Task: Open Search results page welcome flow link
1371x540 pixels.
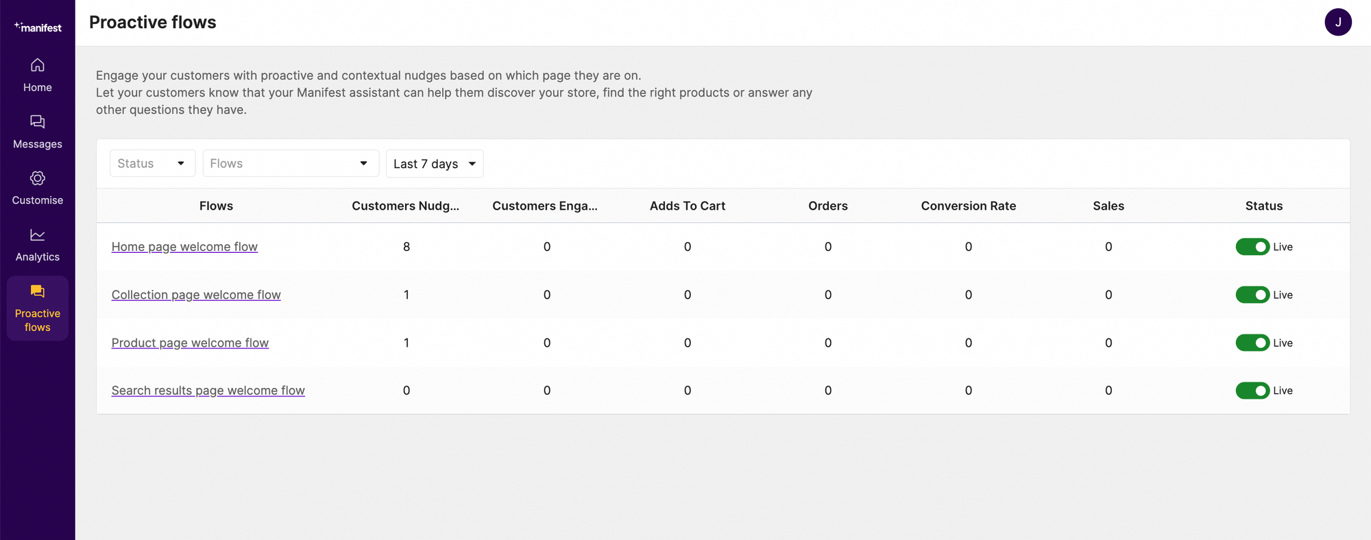Action: pyautogui.click(x=208, y=391)
